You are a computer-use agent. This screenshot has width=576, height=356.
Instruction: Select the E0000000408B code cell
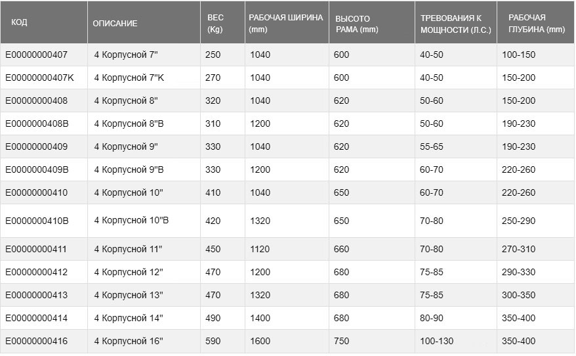coord(37,123)
